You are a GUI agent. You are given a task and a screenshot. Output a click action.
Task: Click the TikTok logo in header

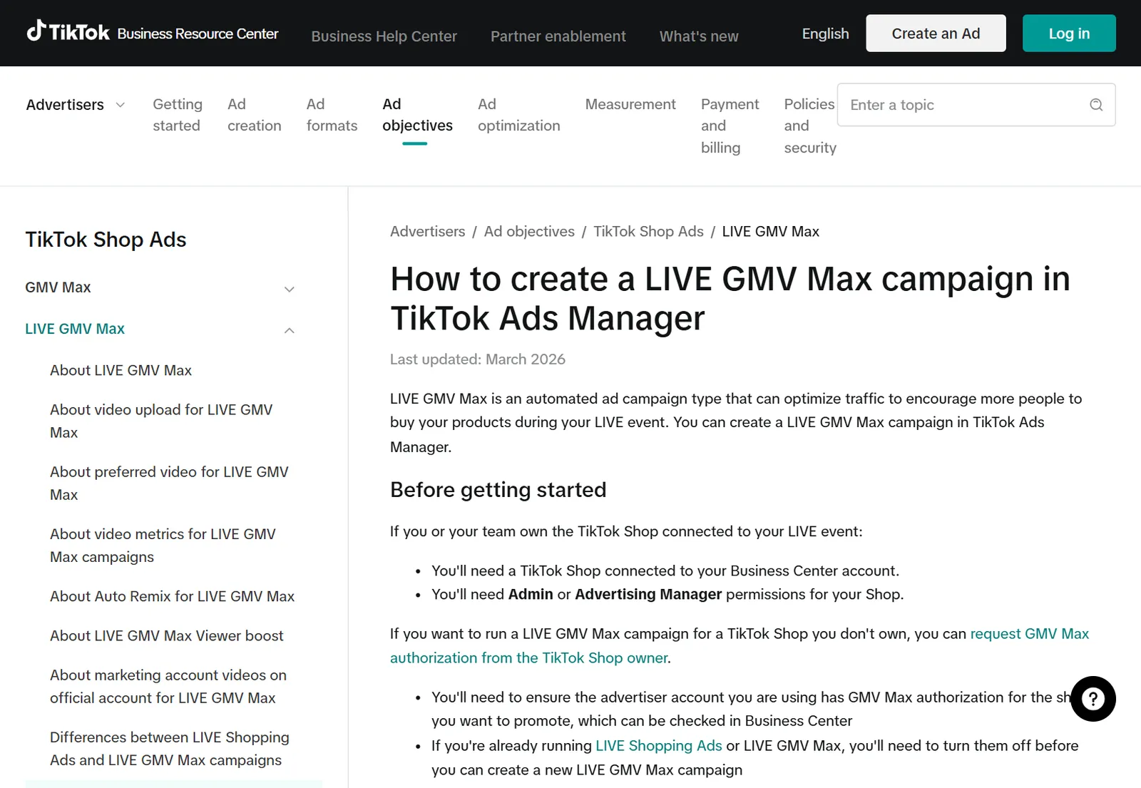pos(68,32)
